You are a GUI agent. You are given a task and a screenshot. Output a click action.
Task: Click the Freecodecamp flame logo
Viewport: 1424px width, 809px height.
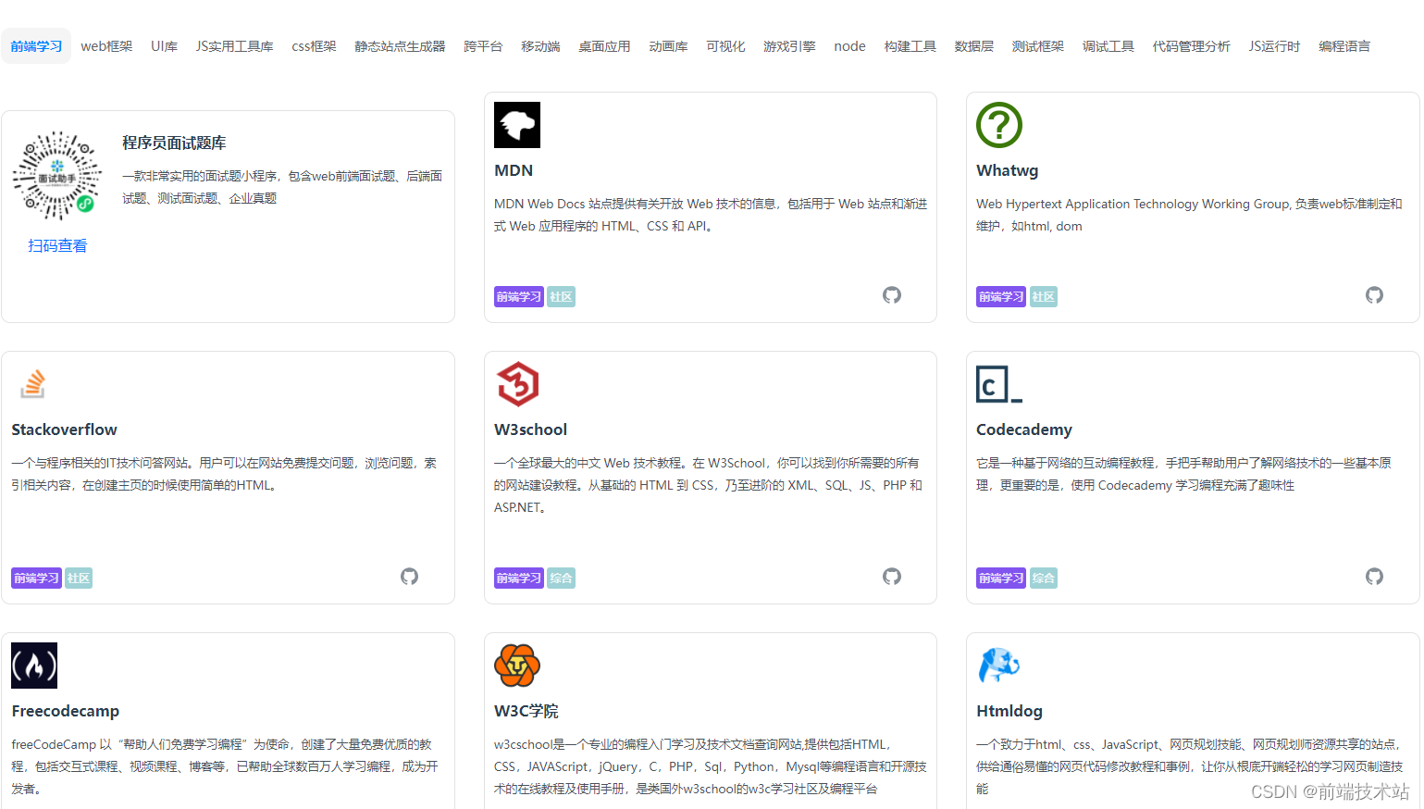click(34, 666)
